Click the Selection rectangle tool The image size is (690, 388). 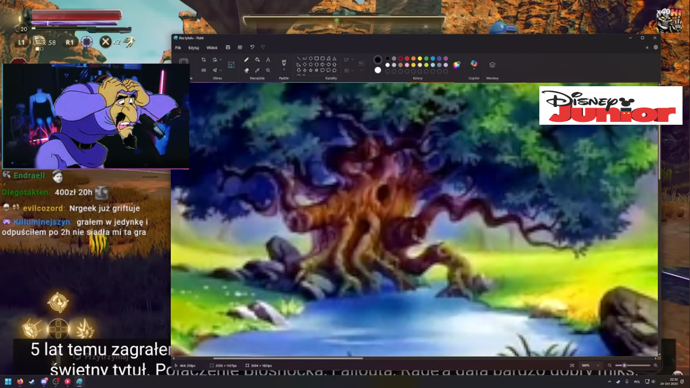pos(183,61)
